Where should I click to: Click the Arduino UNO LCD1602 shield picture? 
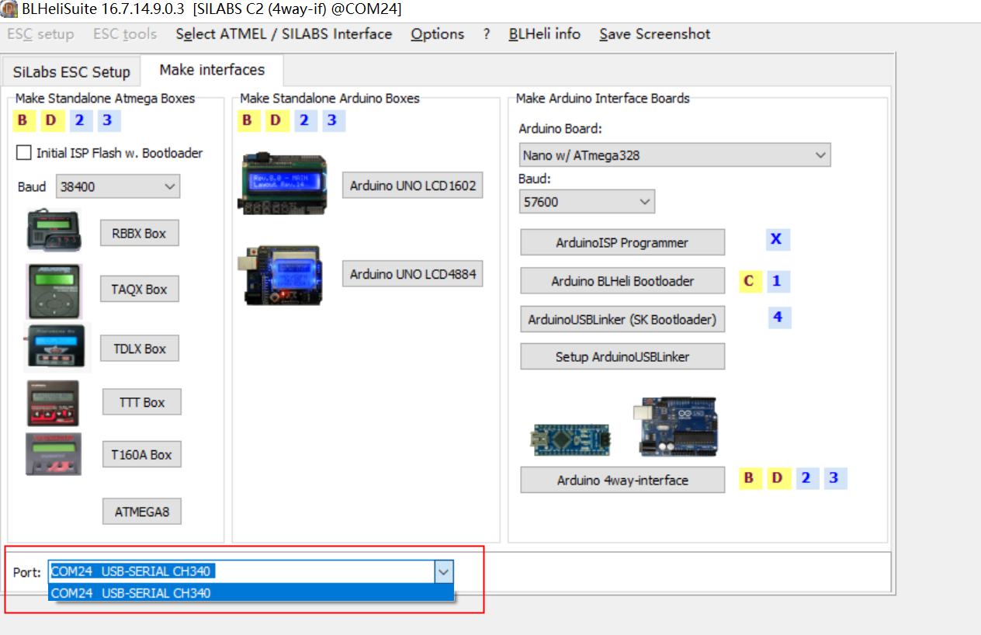(283, 185)
